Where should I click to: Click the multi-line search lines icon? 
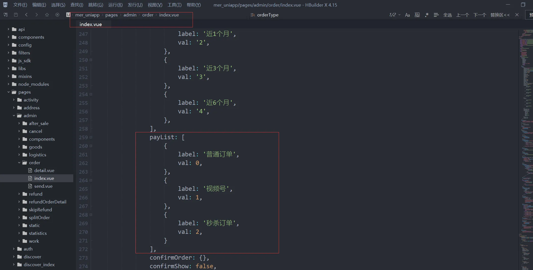point(436,15)
